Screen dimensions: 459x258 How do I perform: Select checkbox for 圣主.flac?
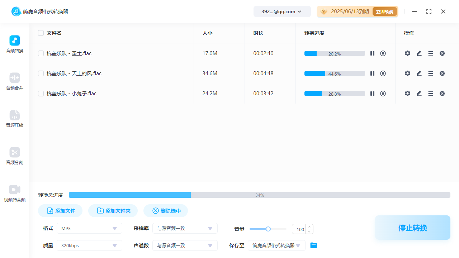pyautogui.click(x=41, y=53)
